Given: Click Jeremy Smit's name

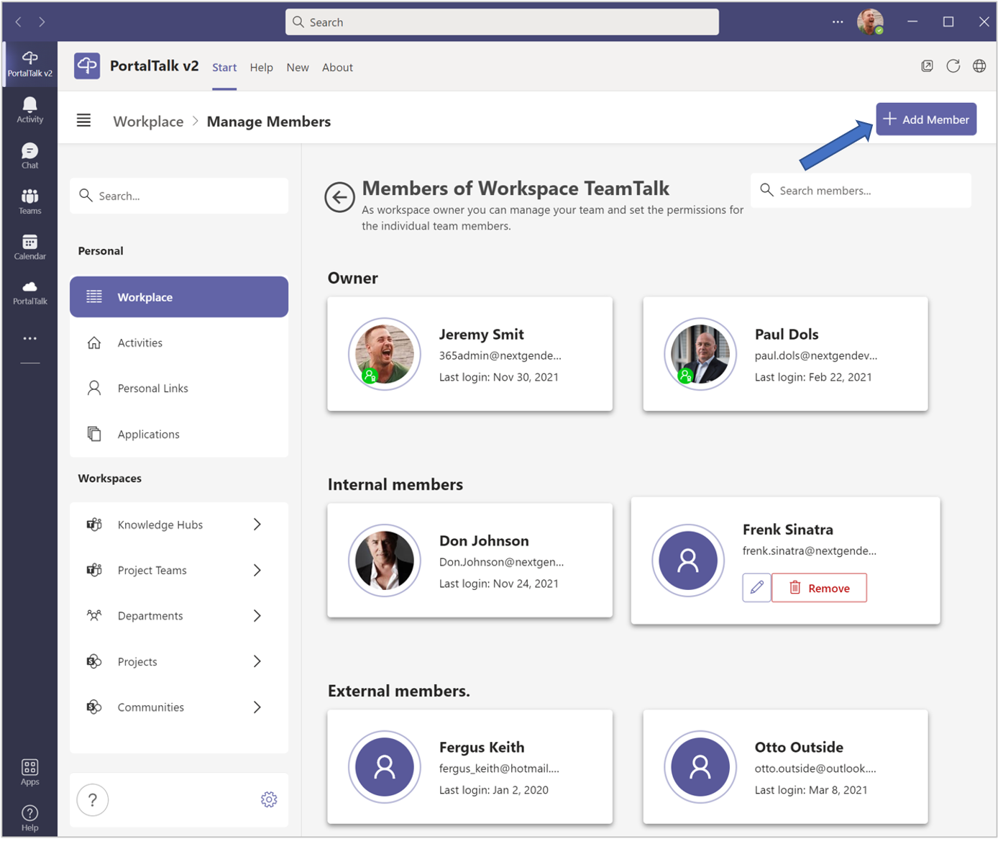Looking at the screenshot, I should tap(482, 335).
